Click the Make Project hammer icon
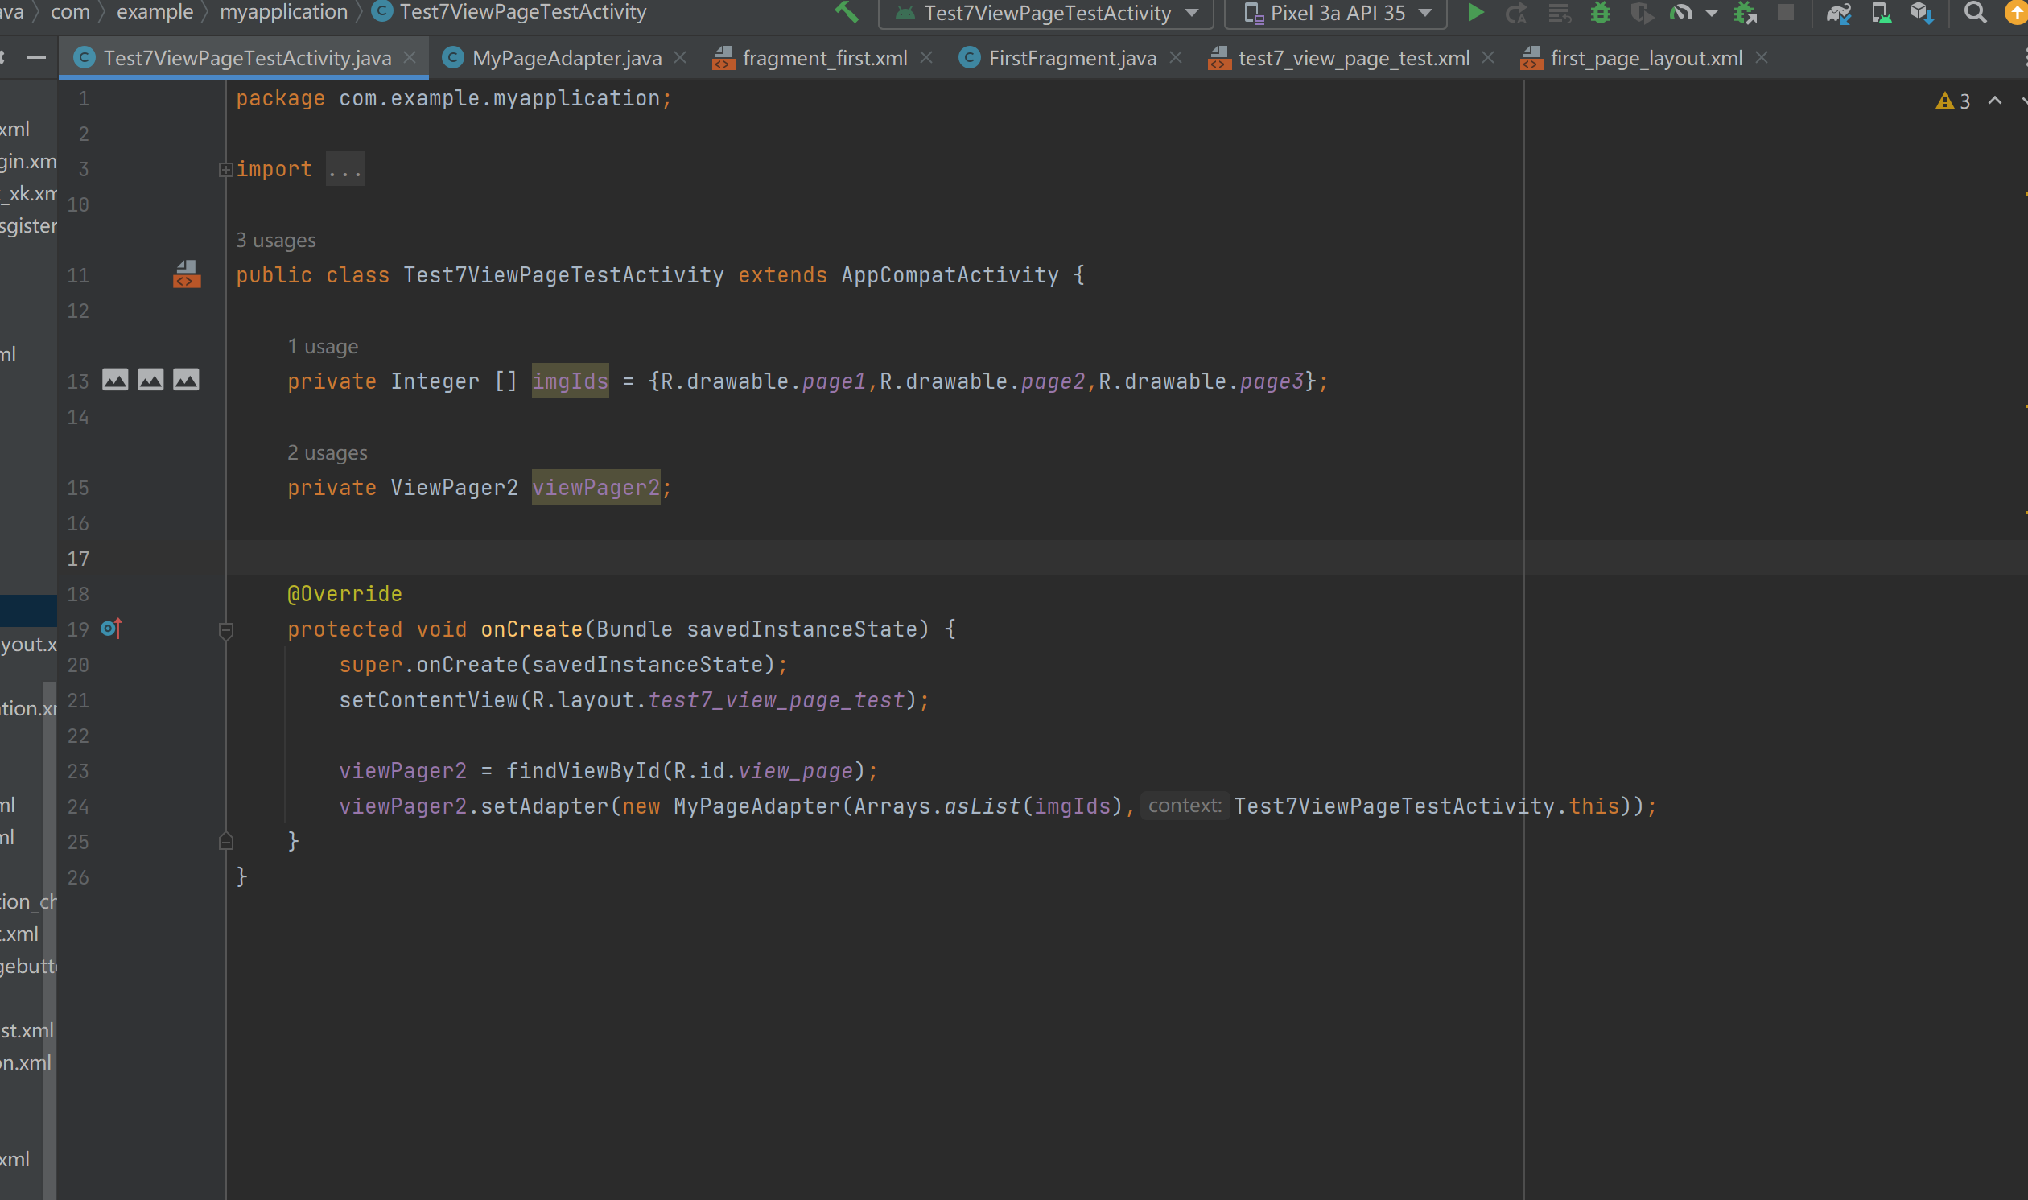Viewport: 2028px width, 1200px height. [x=846, y=12]
